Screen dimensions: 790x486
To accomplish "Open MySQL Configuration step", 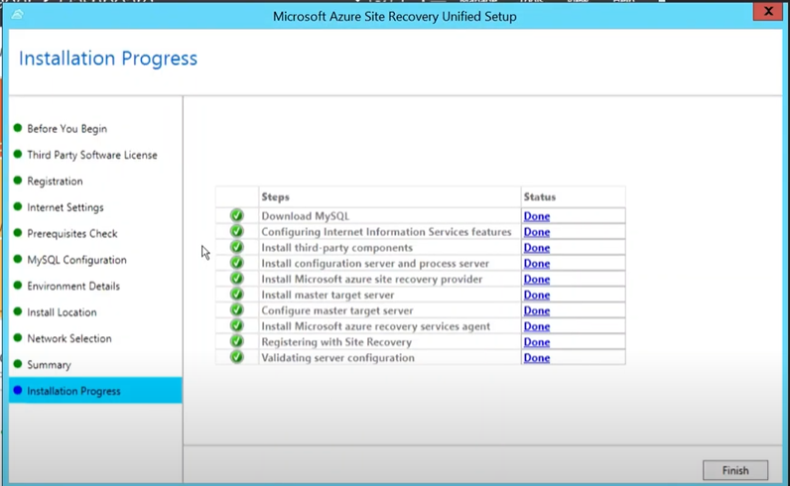I will (x=76, y=260).
